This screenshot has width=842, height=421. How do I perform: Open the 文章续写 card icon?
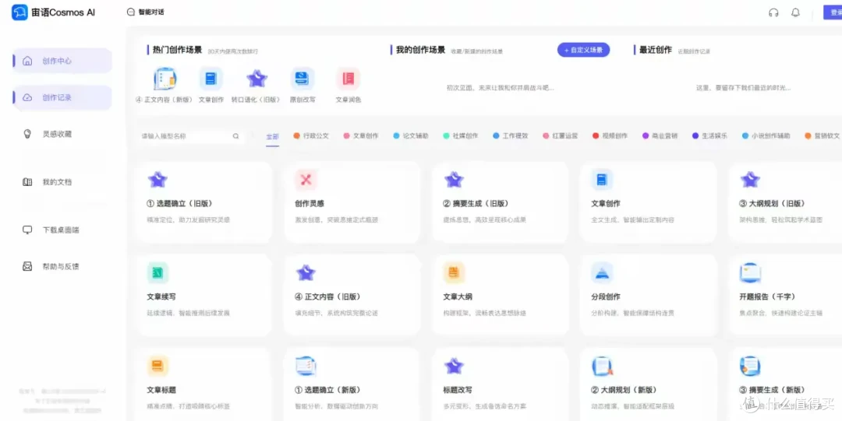(157, 273)
